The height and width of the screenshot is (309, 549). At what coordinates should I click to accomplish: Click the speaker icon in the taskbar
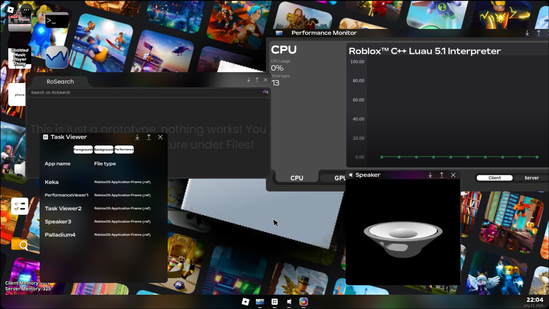(289, 302)
